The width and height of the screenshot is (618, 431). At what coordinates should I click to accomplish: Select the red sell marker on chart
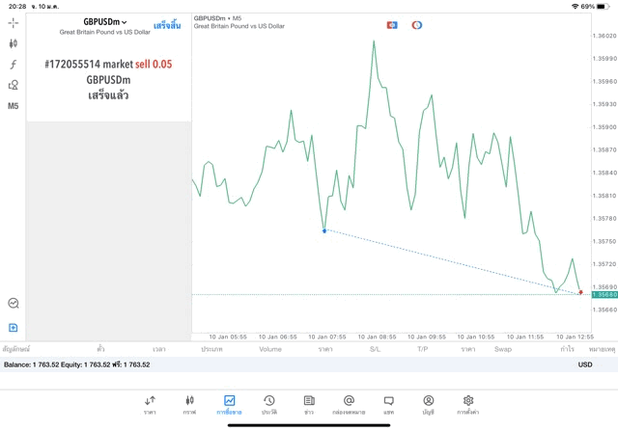click(580, 292)
